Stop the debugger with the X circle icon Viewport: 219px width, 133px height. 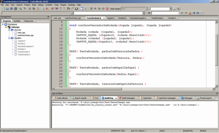point(76,9)
